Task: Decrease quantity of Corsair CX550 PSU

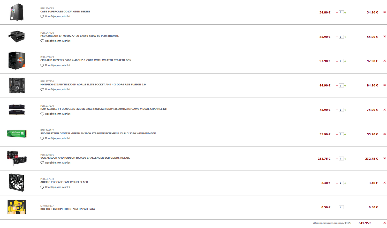Action: (x=337, y=37)
